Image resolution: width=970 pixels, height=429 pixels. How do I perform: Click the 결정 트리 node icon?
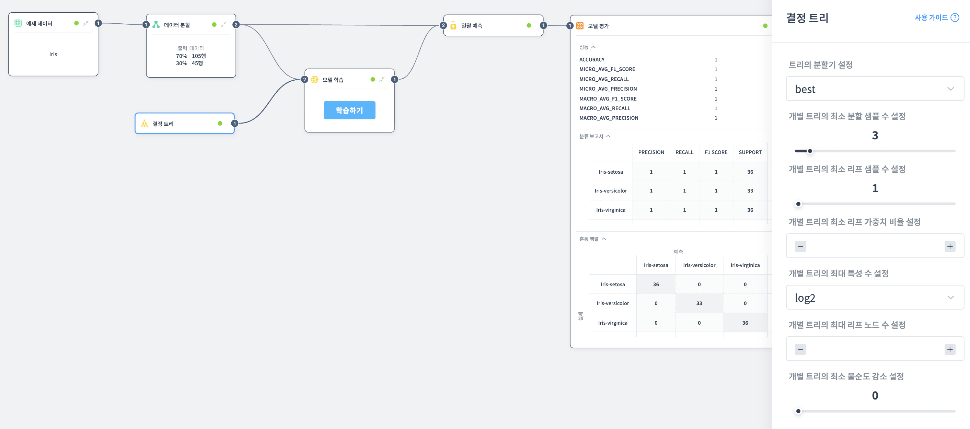point(144,124)
